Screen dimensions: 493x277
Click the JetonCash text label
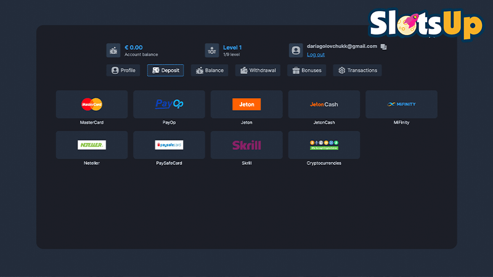324,122
